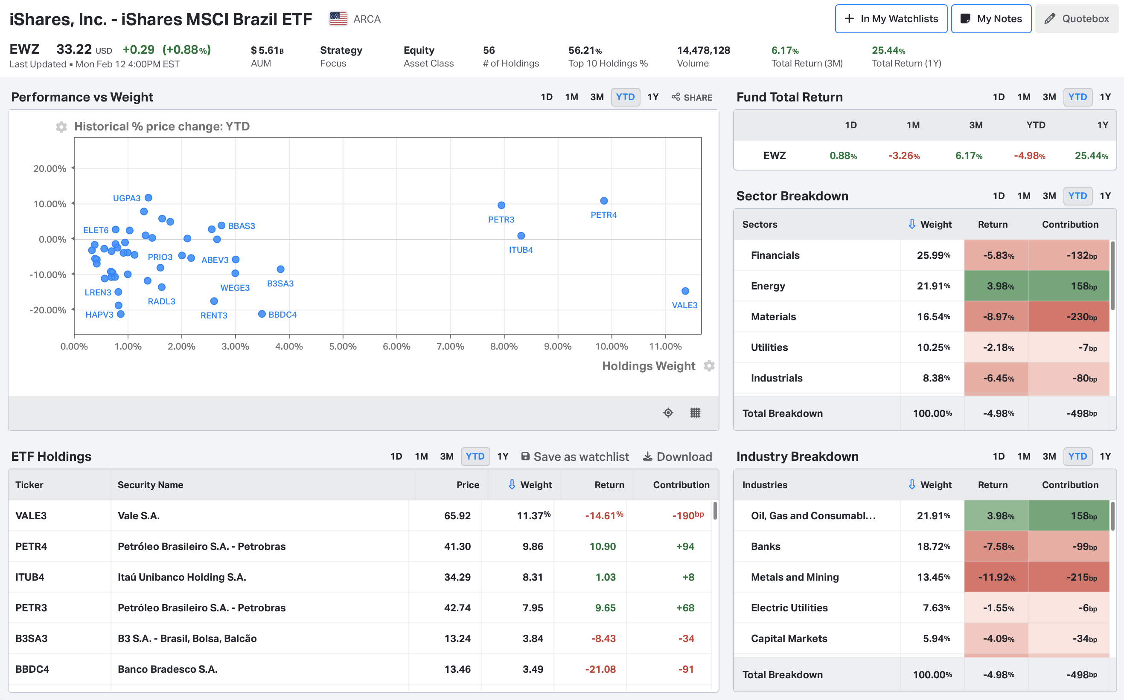Select YTD period in Sector Breakdown
This screenshot has height=700, width=1124.
(x=1077, y=196)
